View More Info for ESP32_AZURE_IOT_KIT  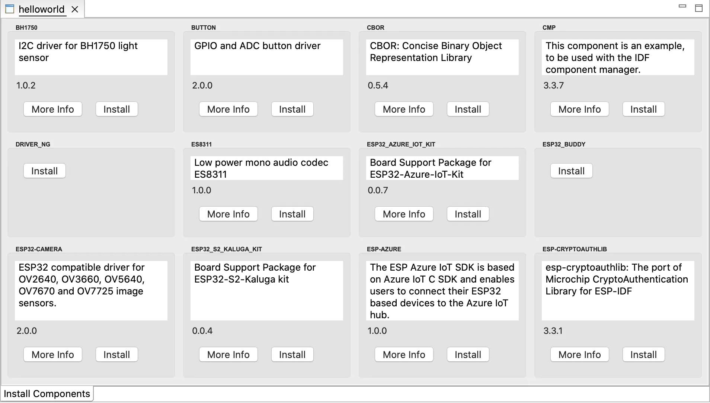click(x=404, y=214)
